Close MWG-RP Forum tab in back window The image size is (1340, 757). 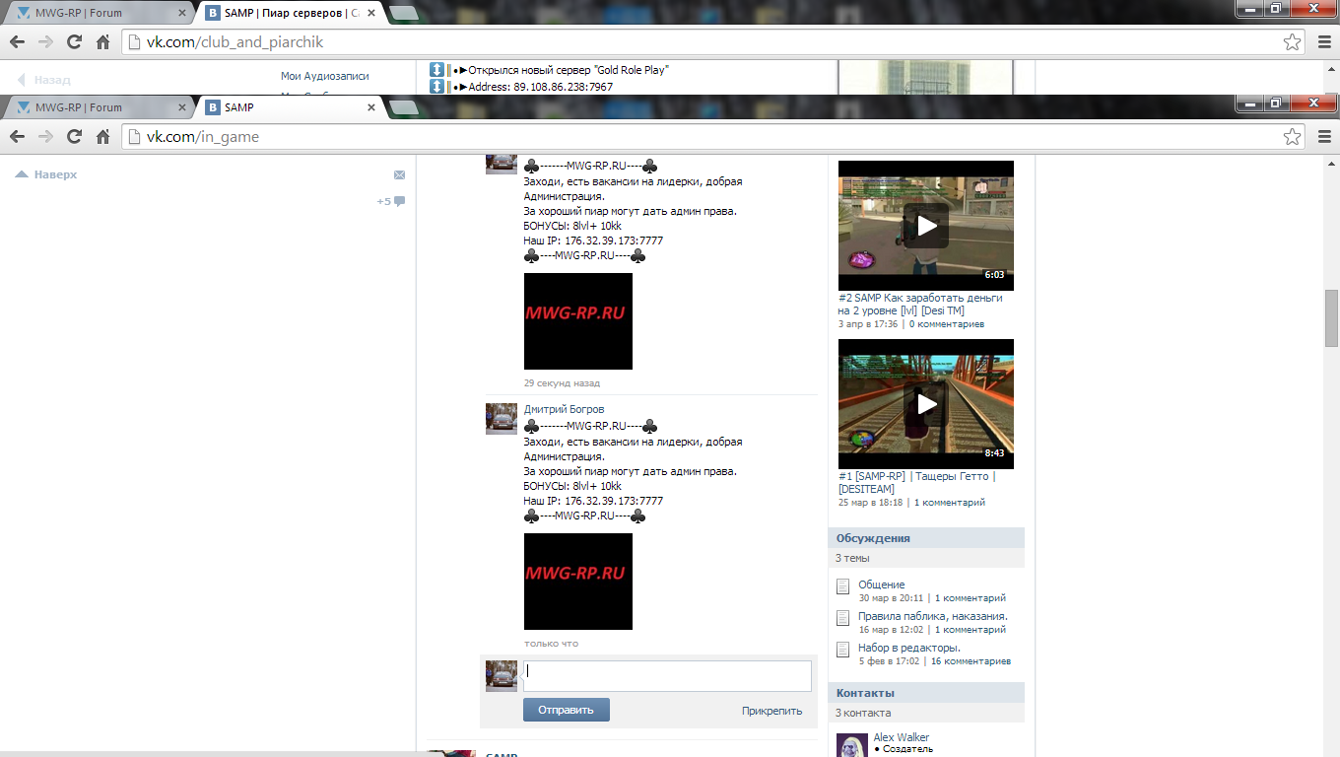(181, 13)
